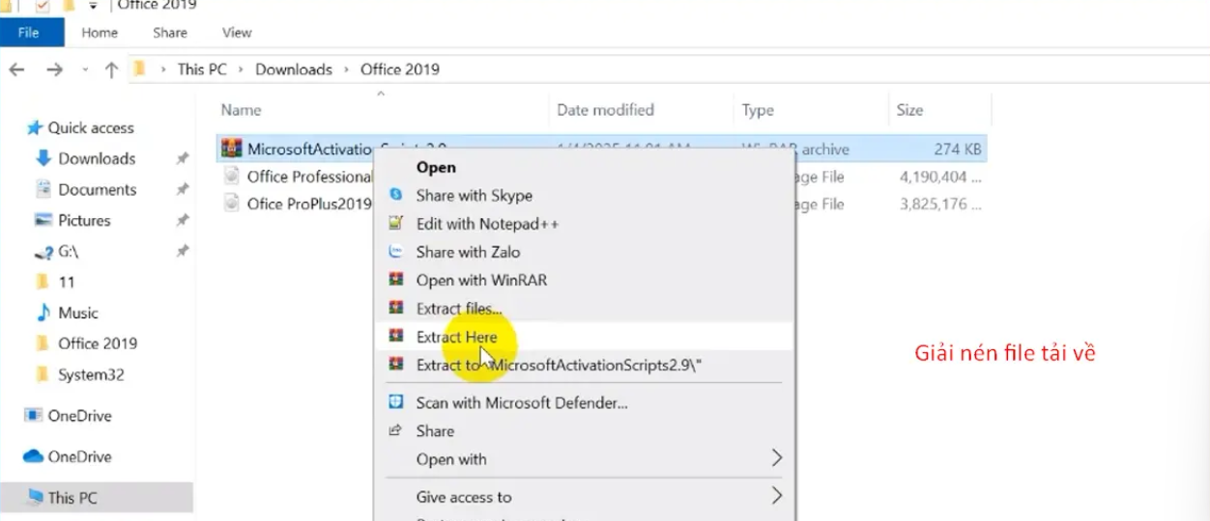Click the pin icon next to Pictures
The image size is (1210, 521).
point(182,221)
